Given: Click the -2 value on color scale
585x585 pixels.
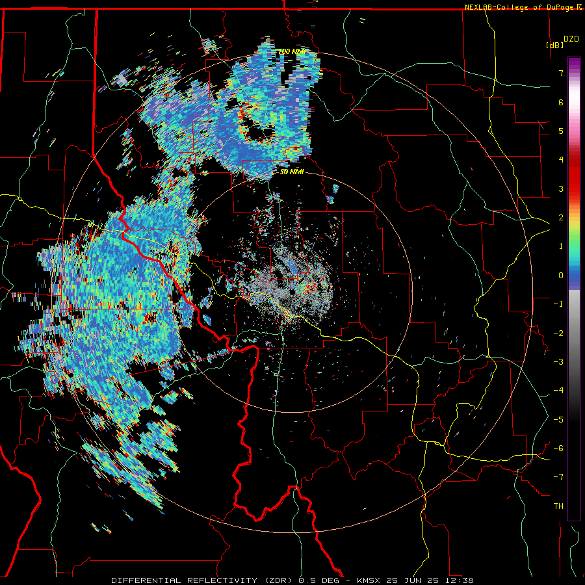Looking at the screenshot, I should click(558, 333).
